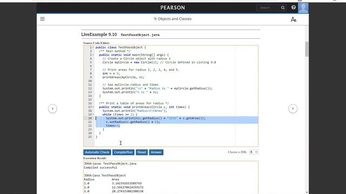This screenshot has height=194, width=346.
Task: Open the text size settings icon
Action: click(293, 19)
